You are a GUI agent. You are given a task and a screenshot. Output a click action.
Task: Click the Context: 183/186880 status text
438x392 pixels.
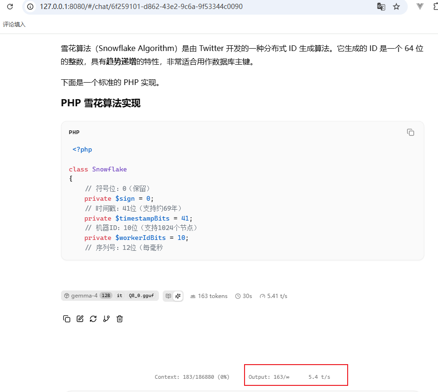pos(192,377)
